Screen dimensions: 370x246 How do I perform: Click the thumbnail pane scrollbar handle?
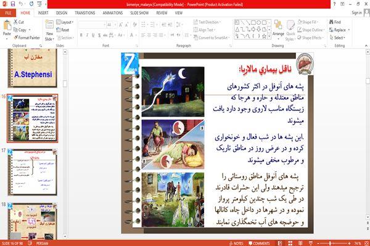tap(65, 84)
